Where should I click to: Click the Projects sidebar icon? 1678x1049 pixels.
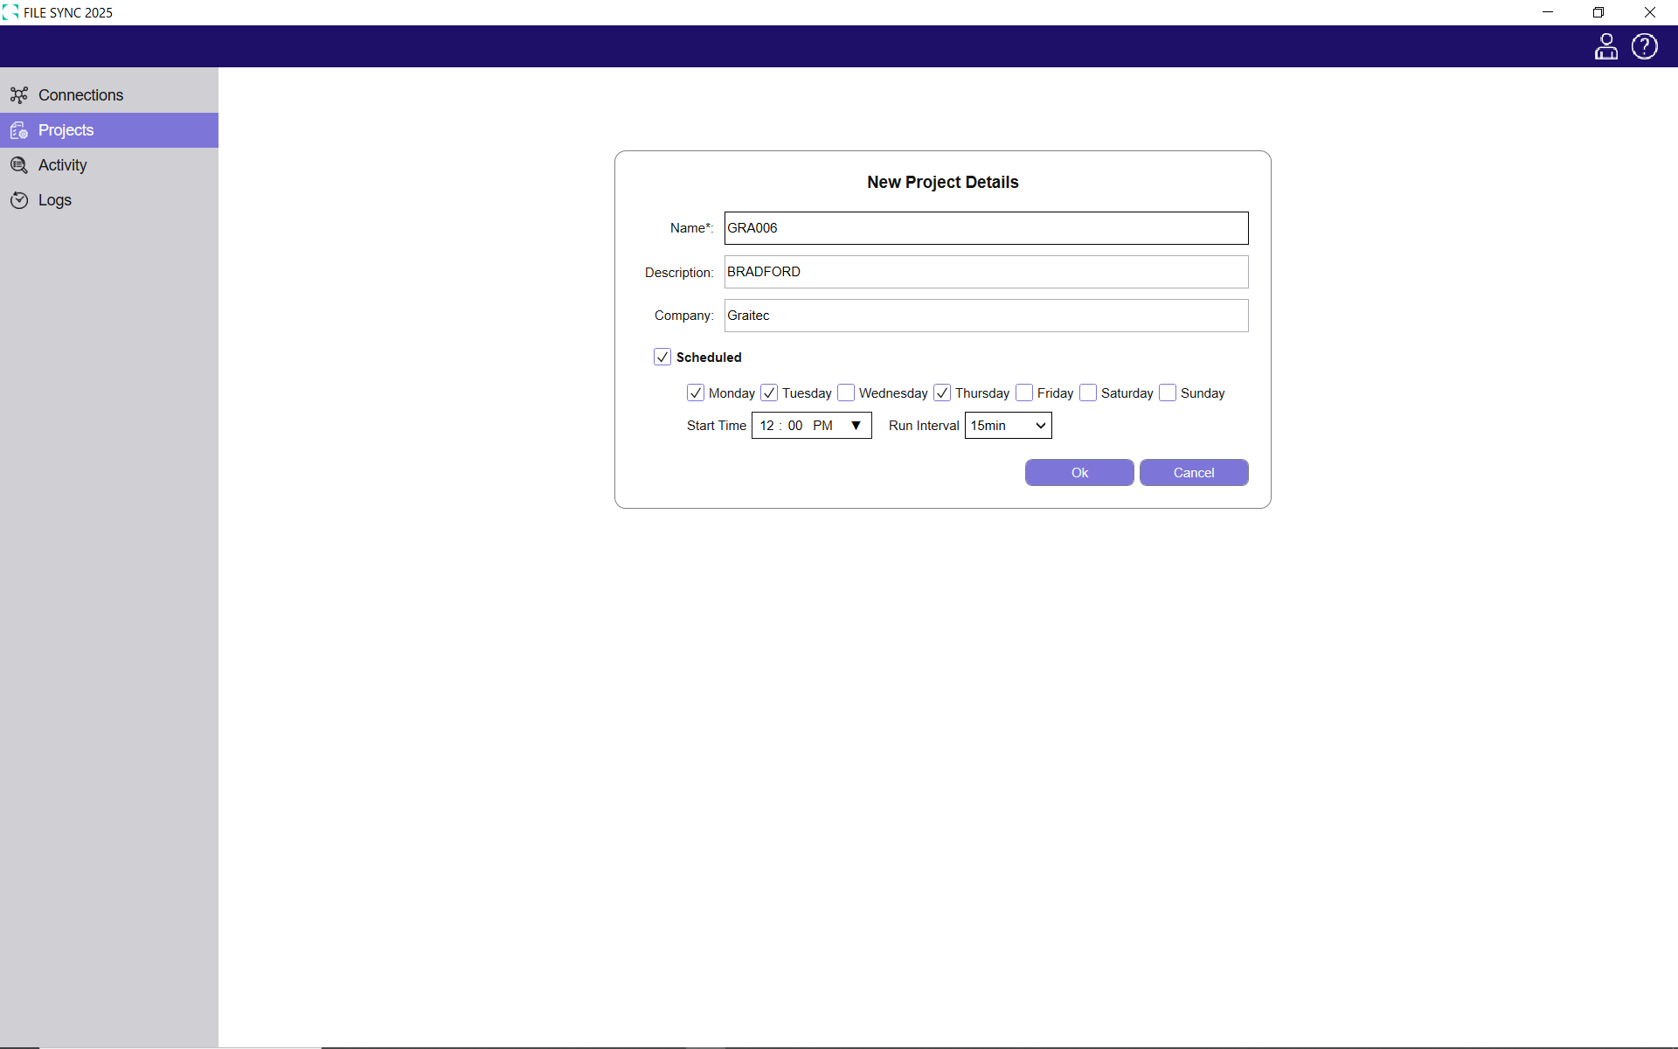pyautogui.click(x=19, y=130)
